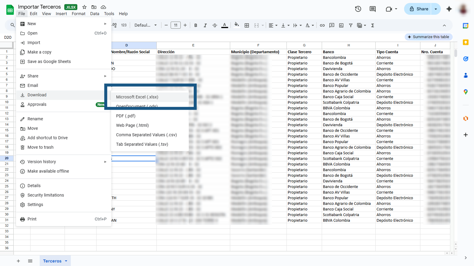
Task: Select Version history submenu
Action: (64, 162)
